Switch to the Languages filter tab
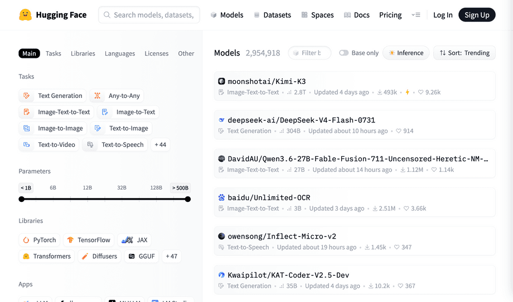 [x=120, y=53]
